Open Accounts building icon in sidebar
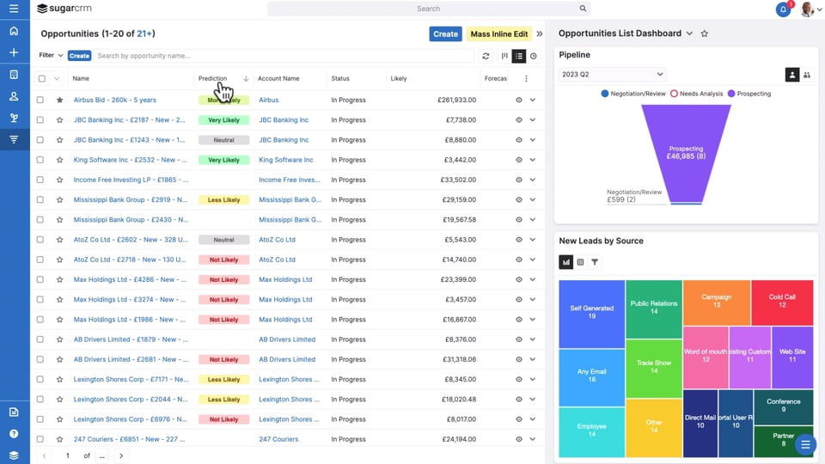This screenshot has height=464, width=825. (x=14, y=75)
